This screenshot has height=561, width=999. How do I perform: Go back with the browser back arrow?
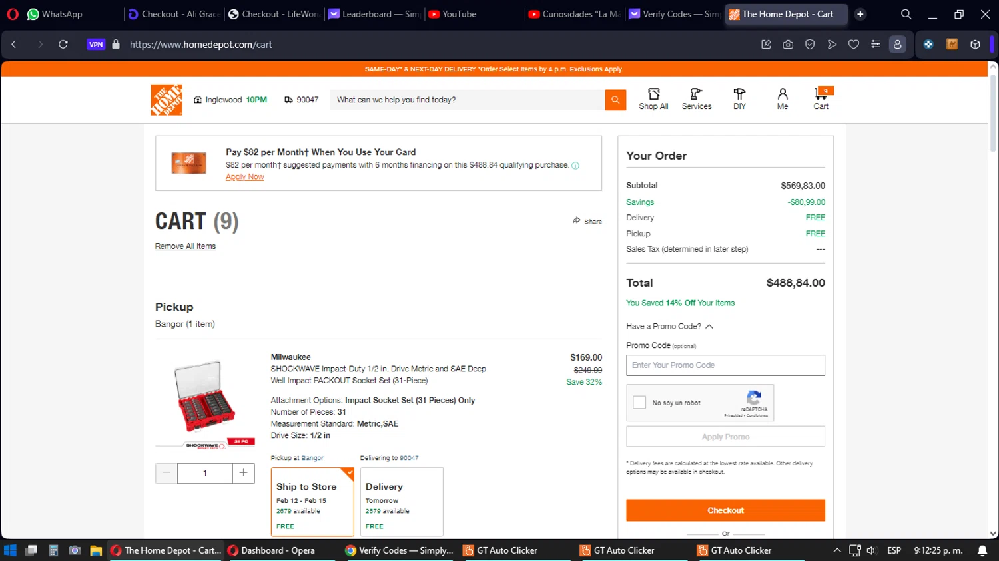[x=13, y=45]
